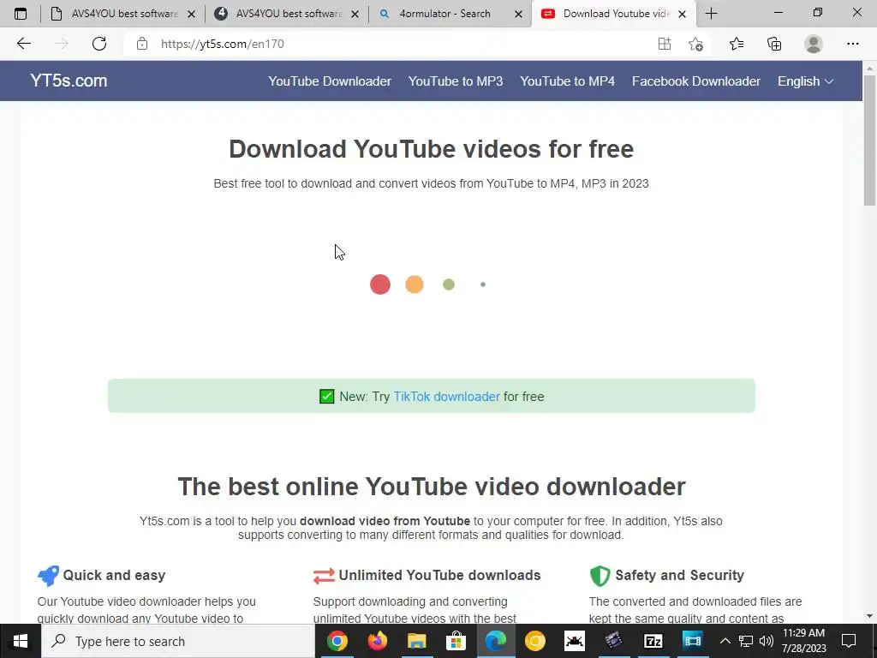View site information lock icon
This screenshot has width=877, height=658.
[x=142, y=44]
